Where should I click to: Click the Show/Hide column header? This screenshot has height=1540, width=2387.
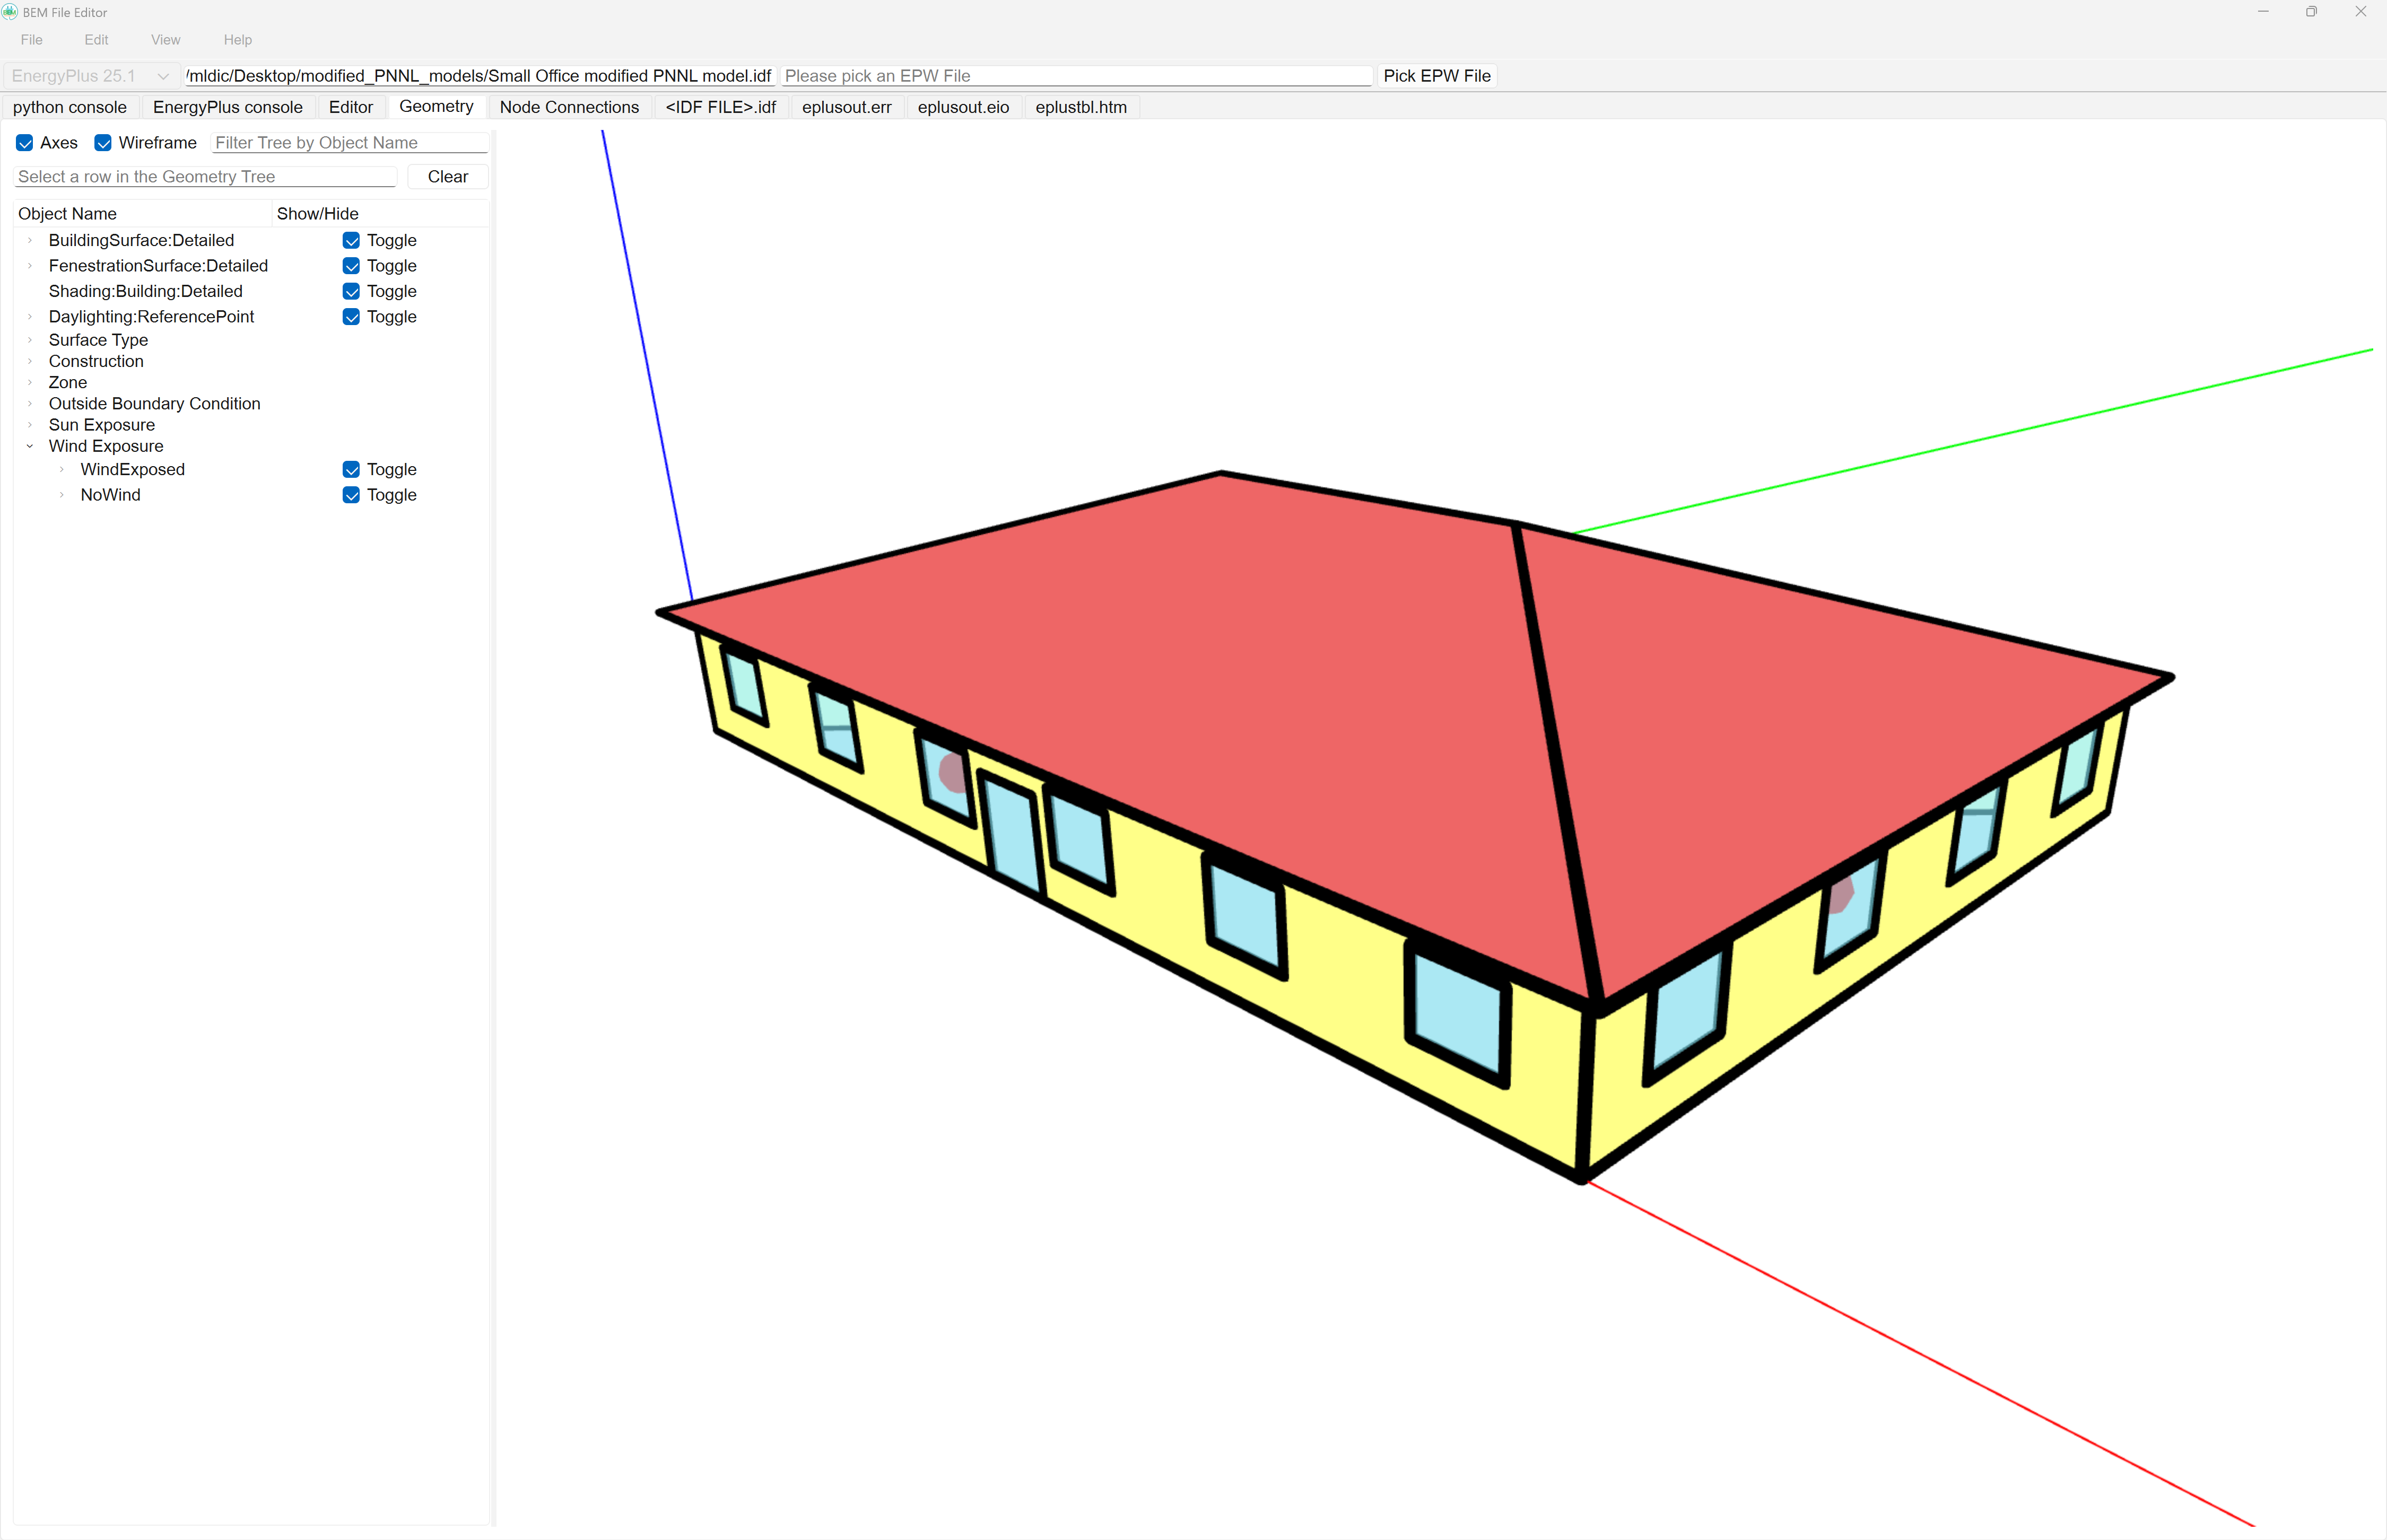click(380, 214)
